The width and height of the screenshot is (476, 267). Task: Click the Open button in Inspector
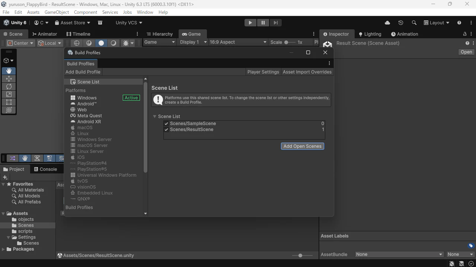point(466,52)
